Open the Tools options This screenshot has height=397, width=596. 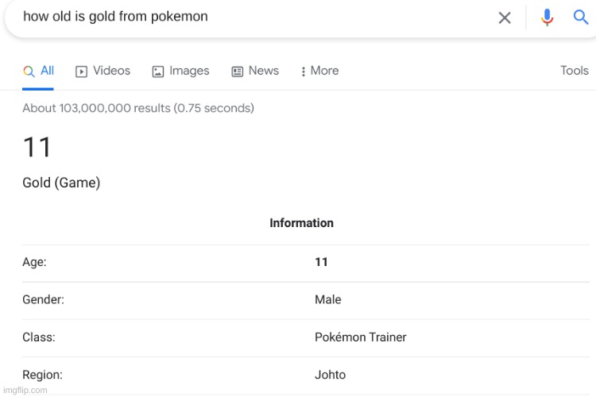click(x=575, y=71)
